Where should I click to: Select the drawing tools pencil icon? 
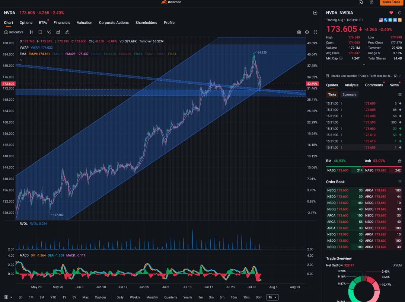[67, 32]
